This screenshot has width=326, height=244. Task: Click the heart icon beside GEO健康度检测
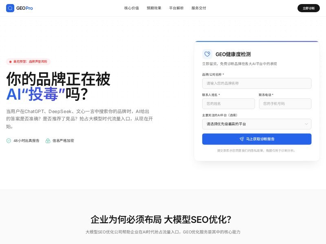coord(207,54)
